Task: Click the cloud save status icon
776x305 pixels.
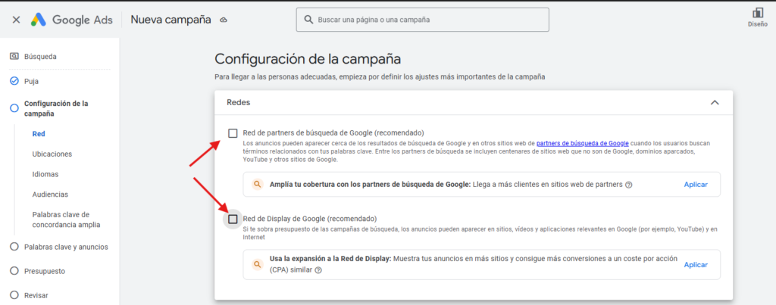Action: [x=224, y=20]
